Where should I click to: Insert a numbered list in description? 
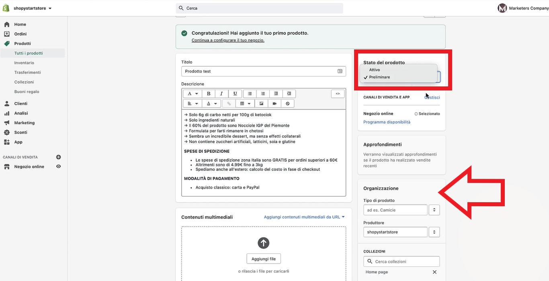coord(263,94)
